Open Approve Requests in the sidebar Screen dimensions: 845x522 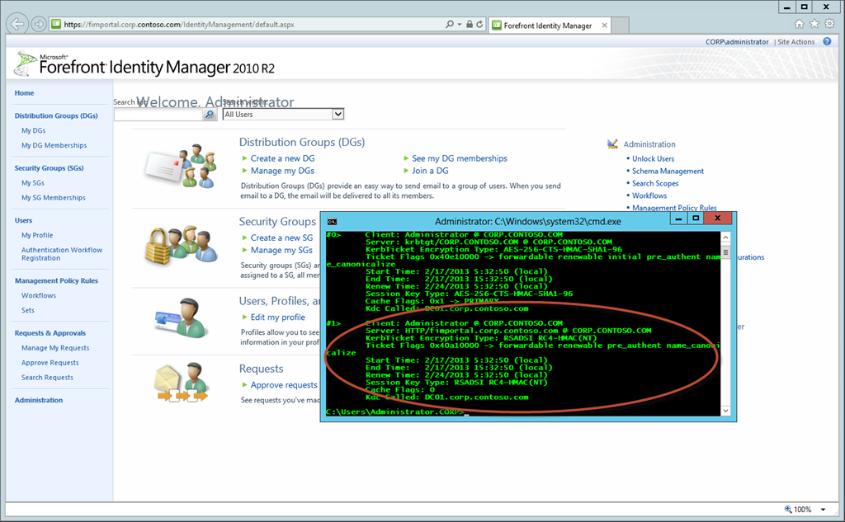pyautogui.click(x=50, y=362)
